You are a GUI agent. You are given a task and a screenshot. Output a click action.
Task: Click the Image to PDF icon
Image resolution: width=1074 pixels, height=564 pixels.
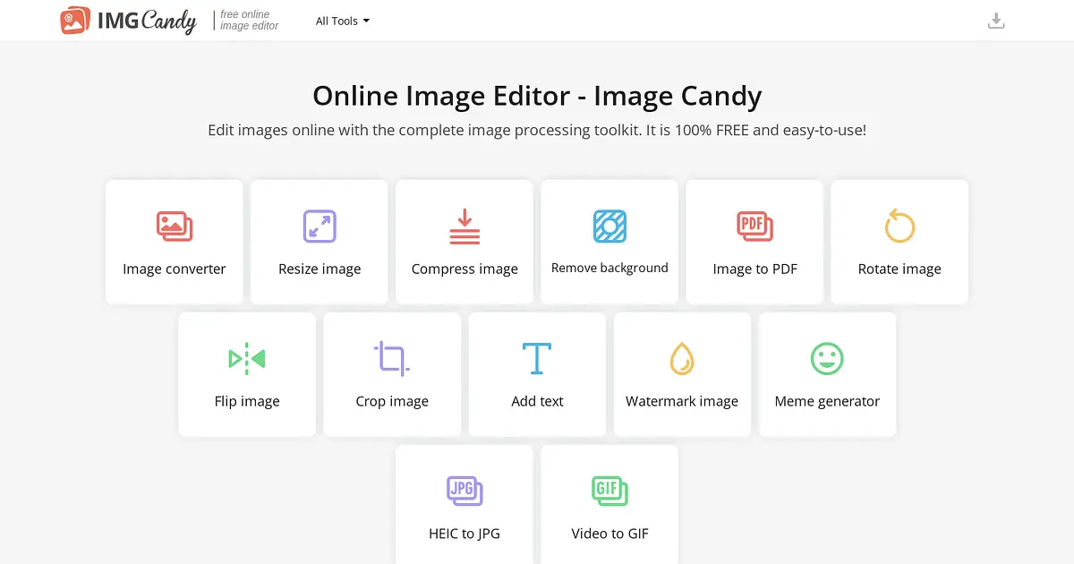(754, 226)
